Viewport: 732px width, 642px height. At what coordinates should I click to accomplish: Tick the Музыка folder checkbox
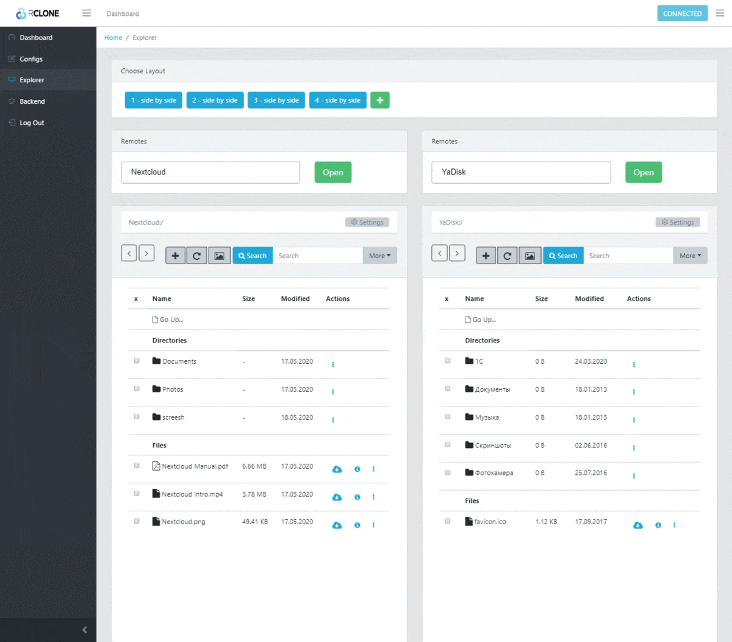click(x=448, y=416)
